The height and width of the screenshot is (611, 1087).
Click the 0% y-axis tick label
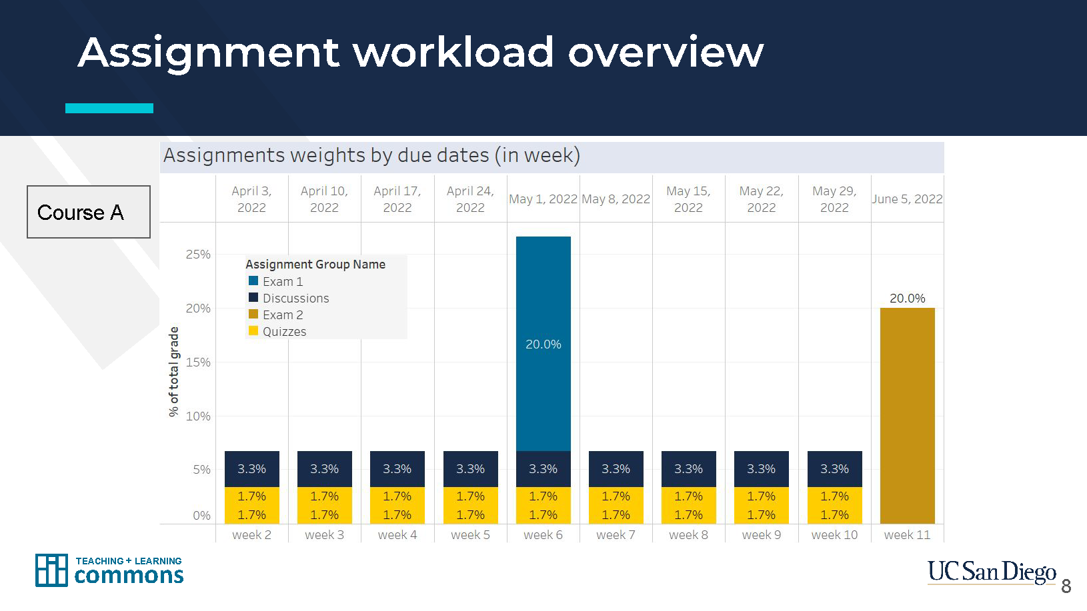pyautogui.click(x=201, y=515)
